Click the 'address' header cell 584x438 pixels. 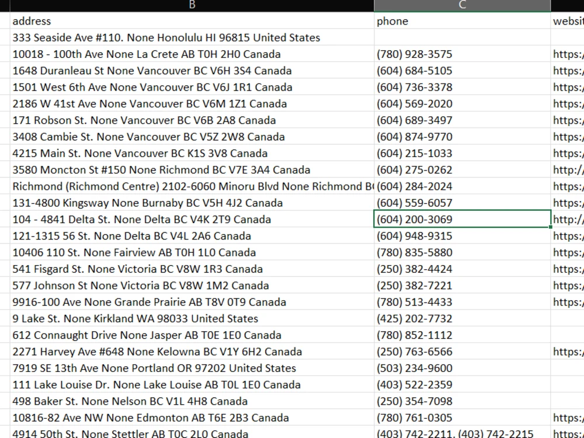tap(192, 21)
